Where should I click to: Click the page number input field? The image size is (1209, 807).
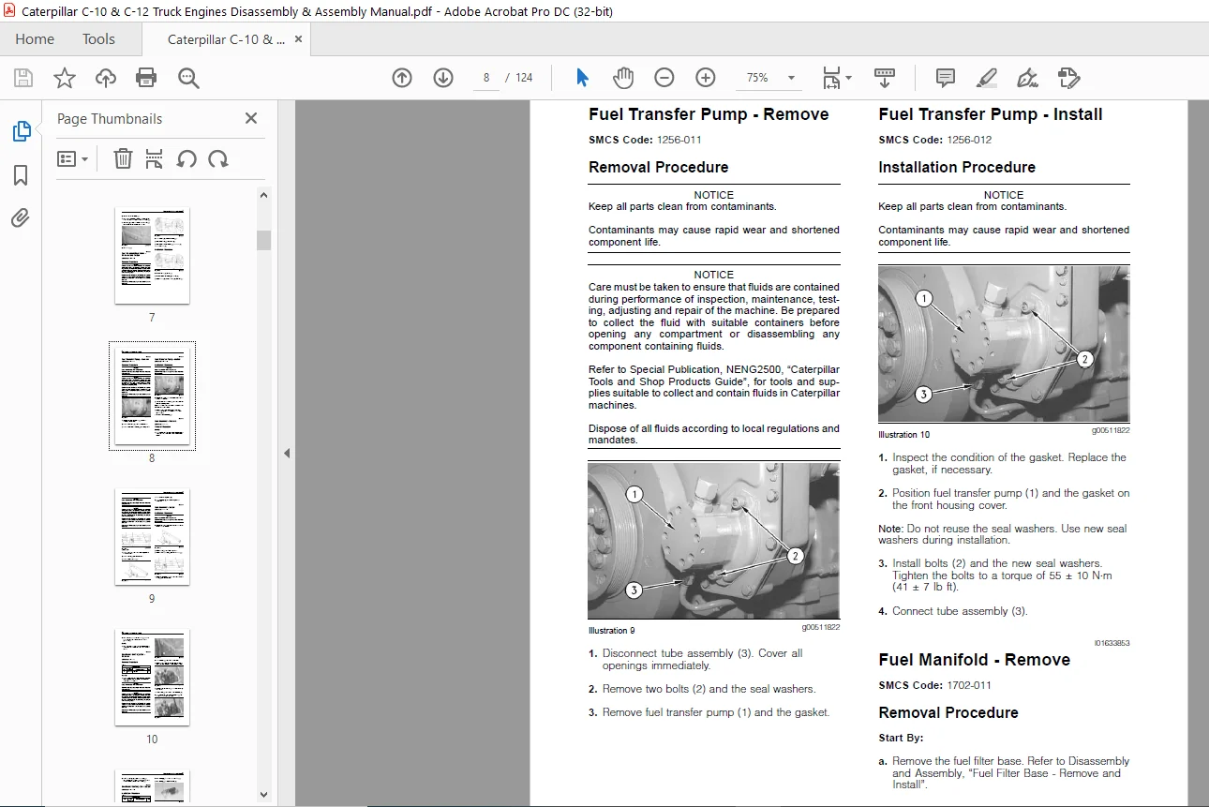[486, 78]
